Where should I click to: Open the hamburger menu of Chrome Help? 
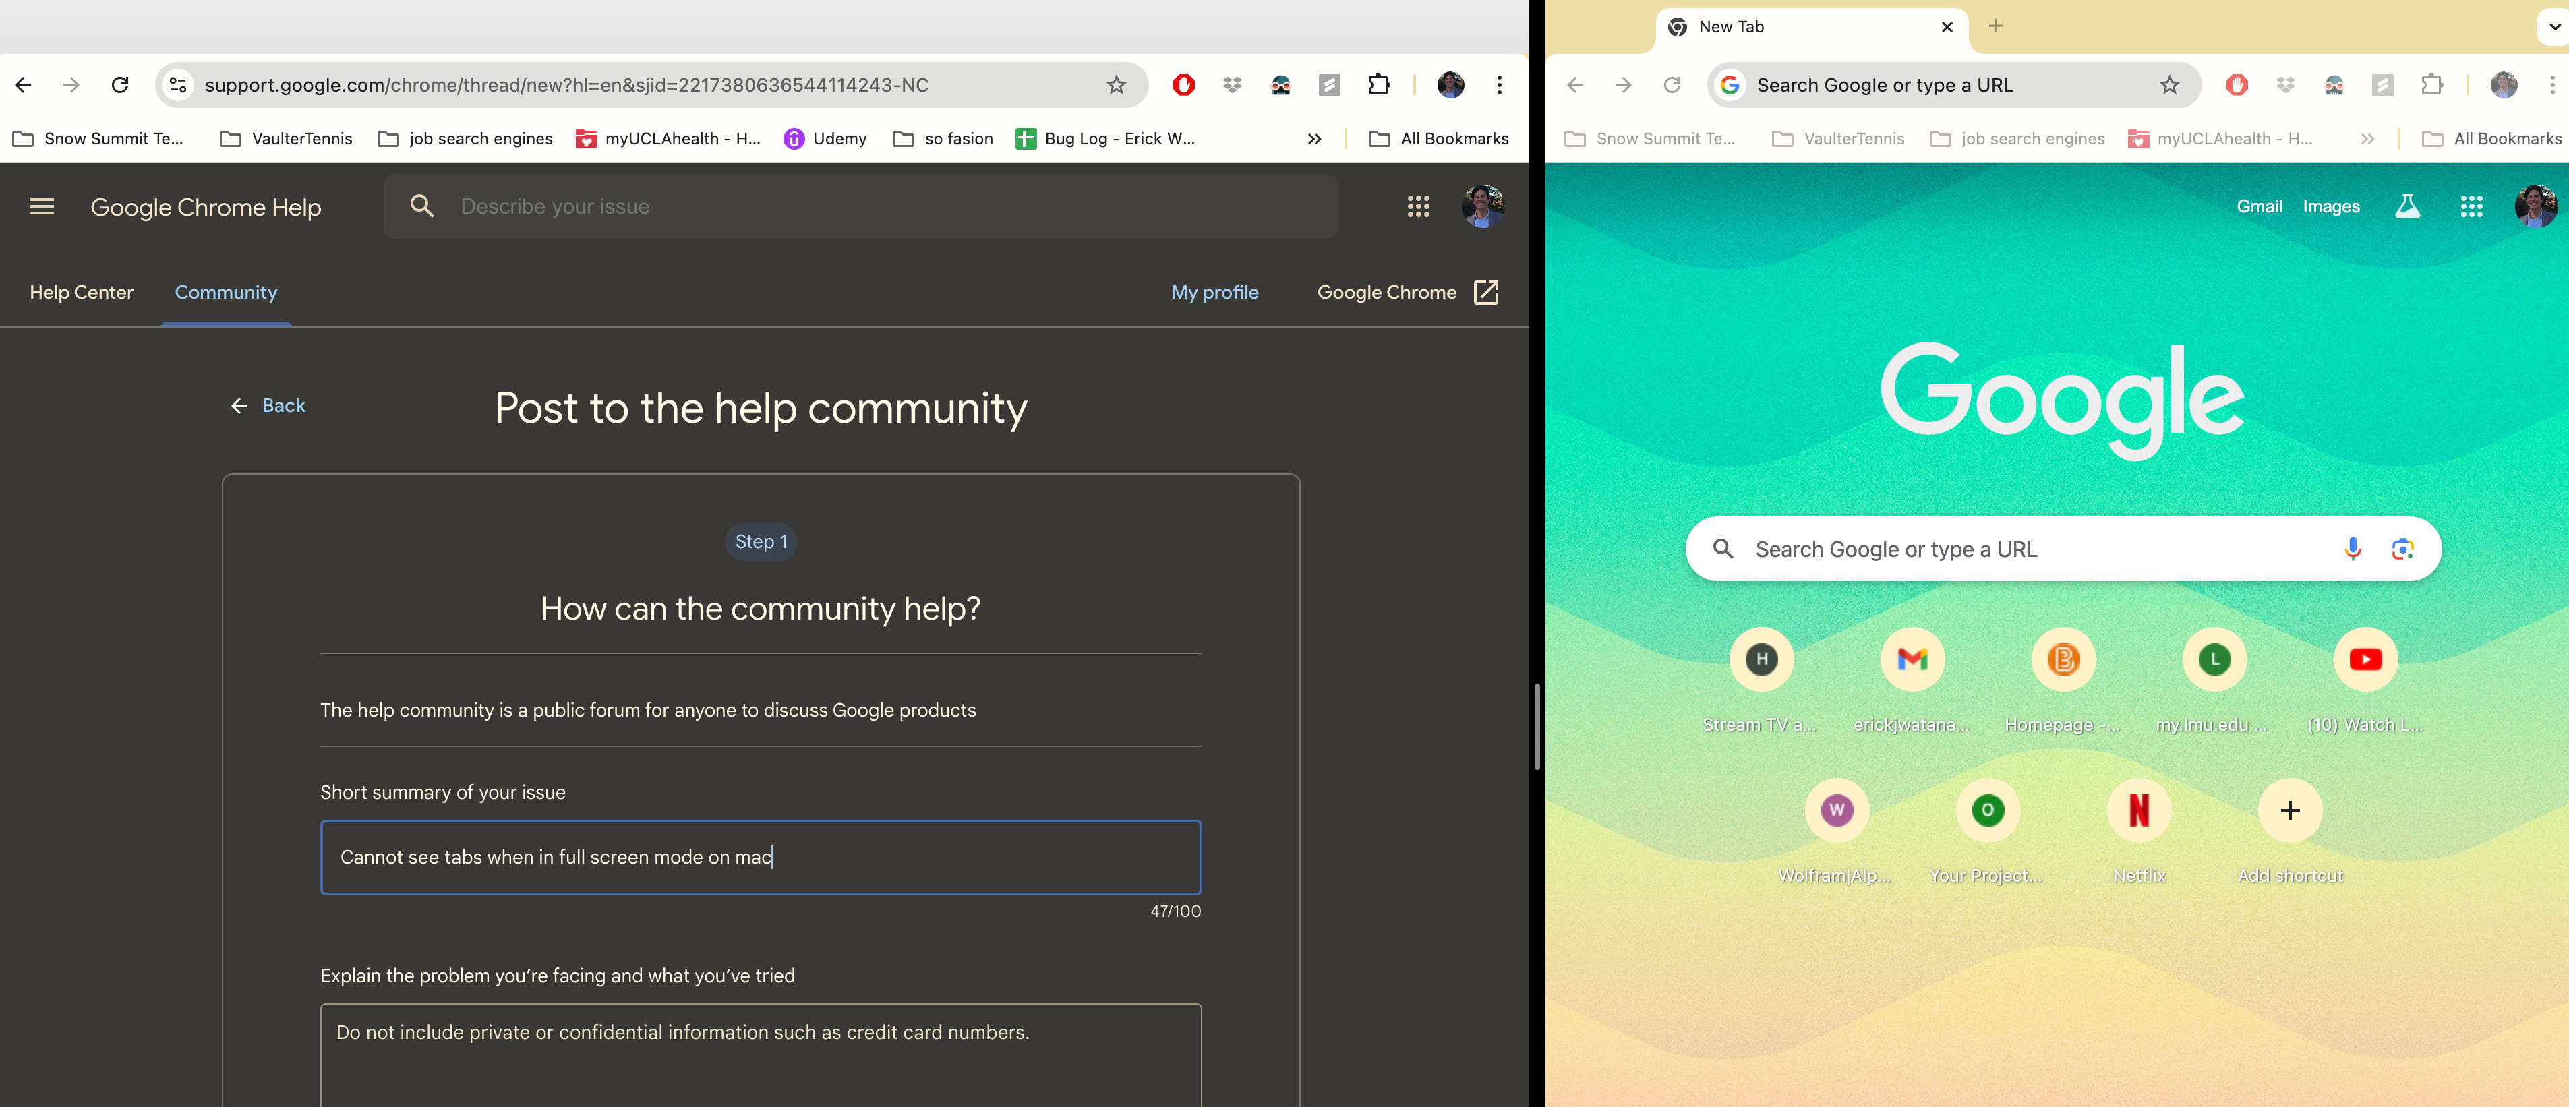click(42, 206)
